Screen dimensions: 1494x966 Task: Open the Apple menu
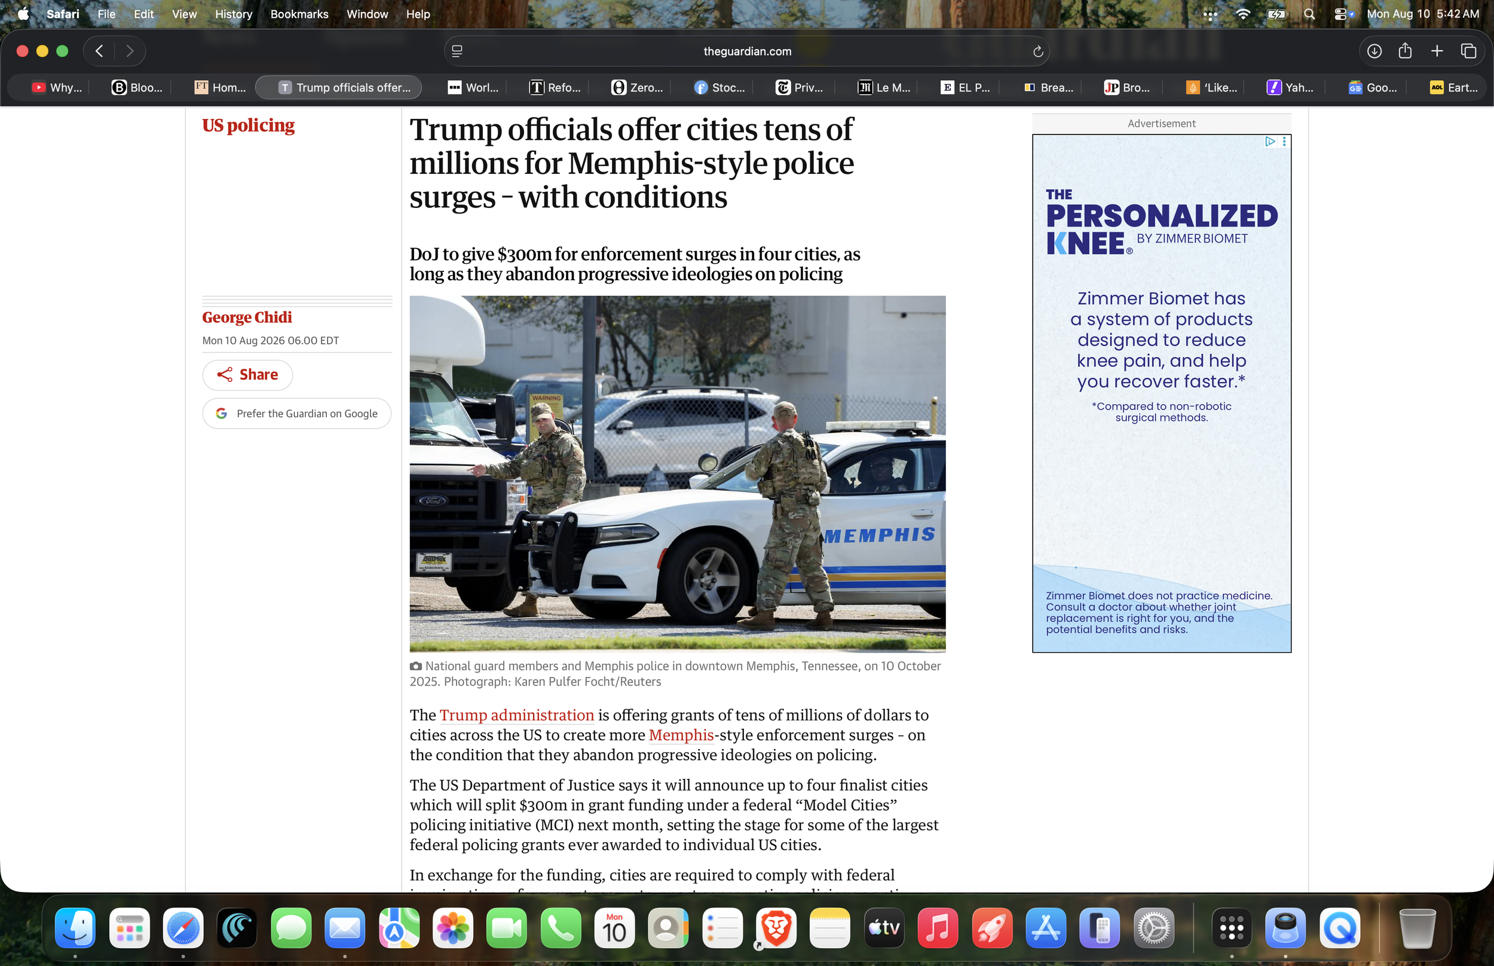pos(23,14)
